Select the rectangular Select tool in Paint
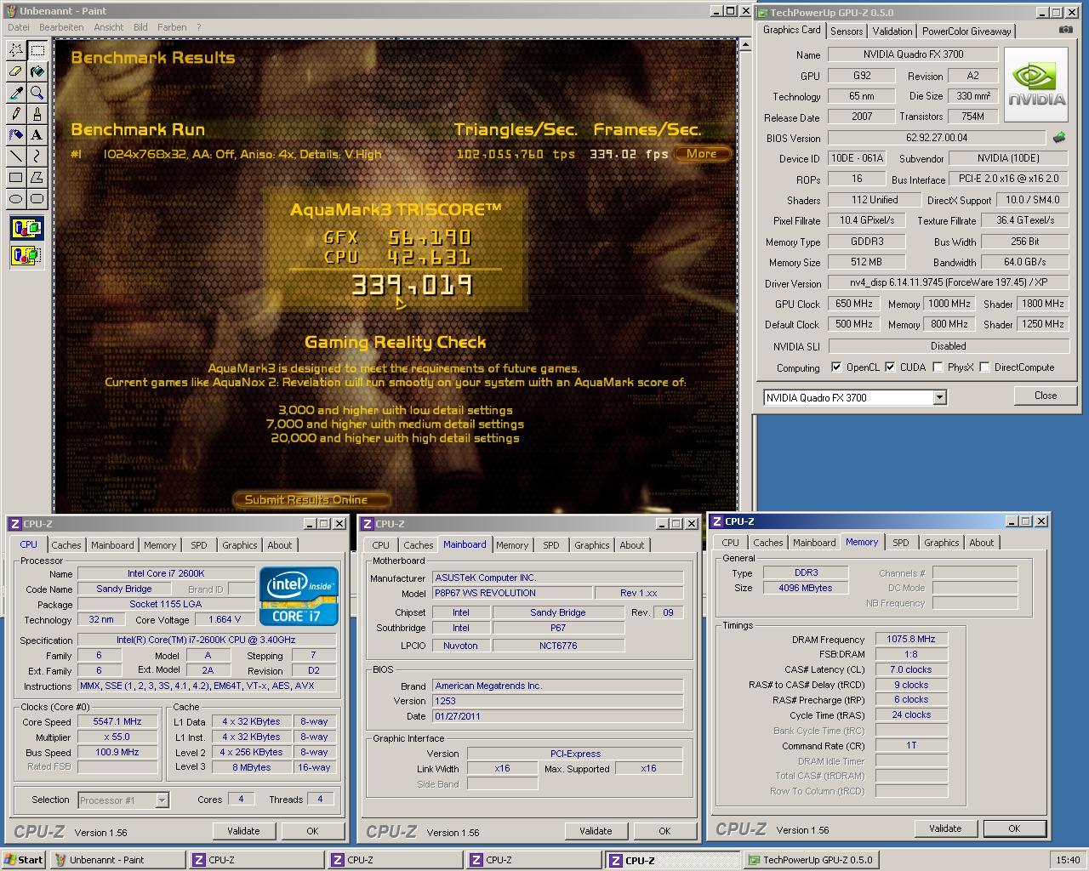Viewport: 1089px width, 871px height. (x=37, y=50)
